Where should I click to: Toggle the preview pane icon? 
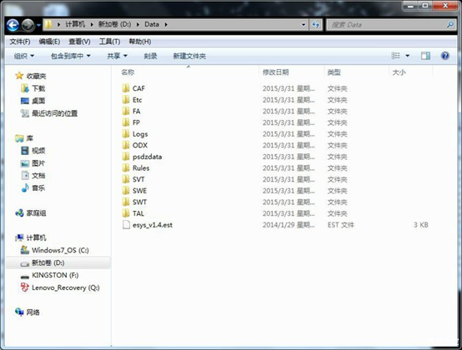425,56
